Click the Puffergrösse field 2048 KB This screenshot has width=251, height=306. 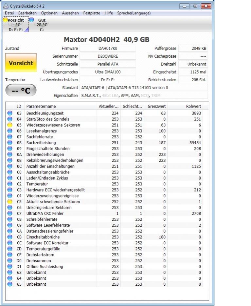tap(193, 49)
